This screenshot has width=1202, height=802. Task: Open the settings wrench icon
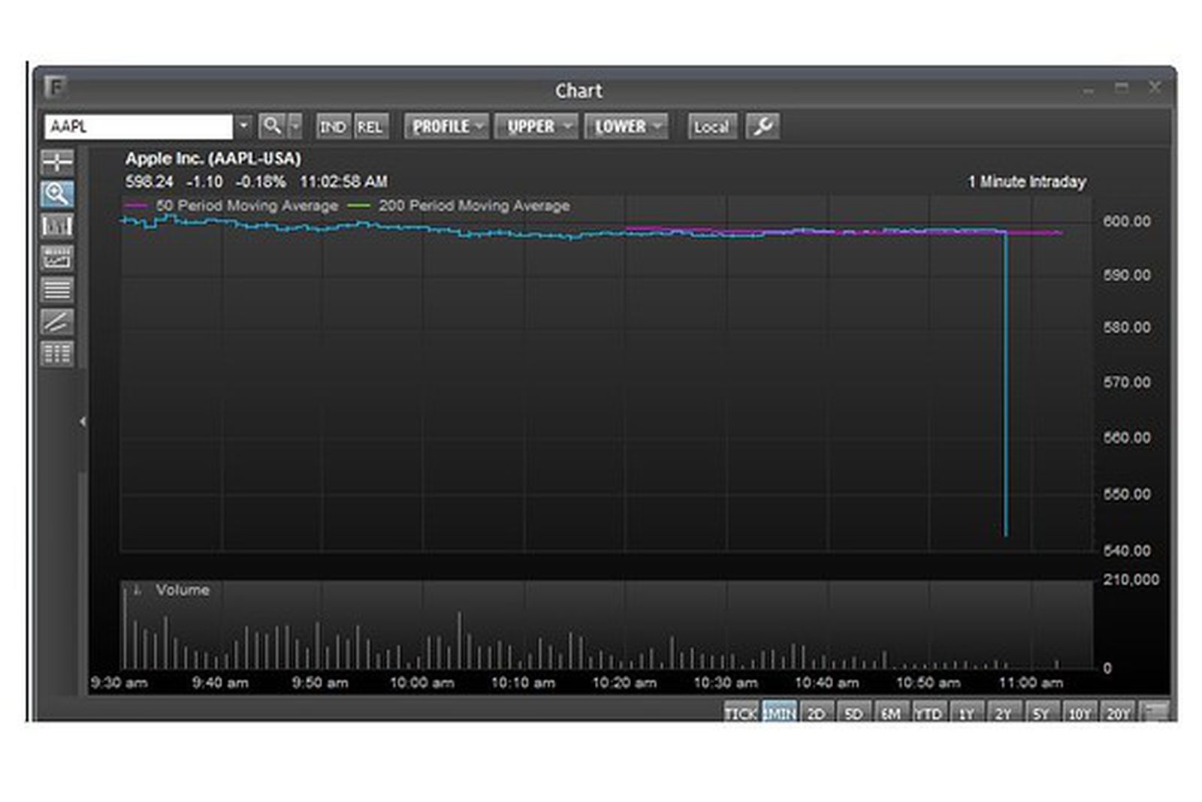pos(763,126)
